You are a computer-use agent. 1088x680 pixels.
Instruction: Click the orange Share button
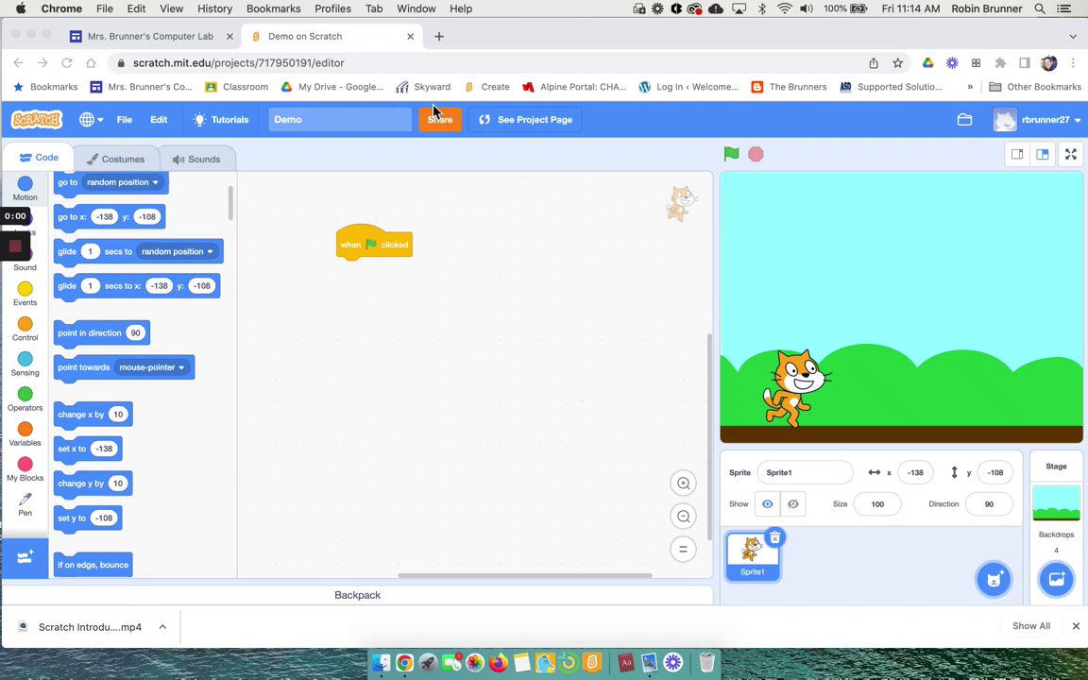point(440,119)
